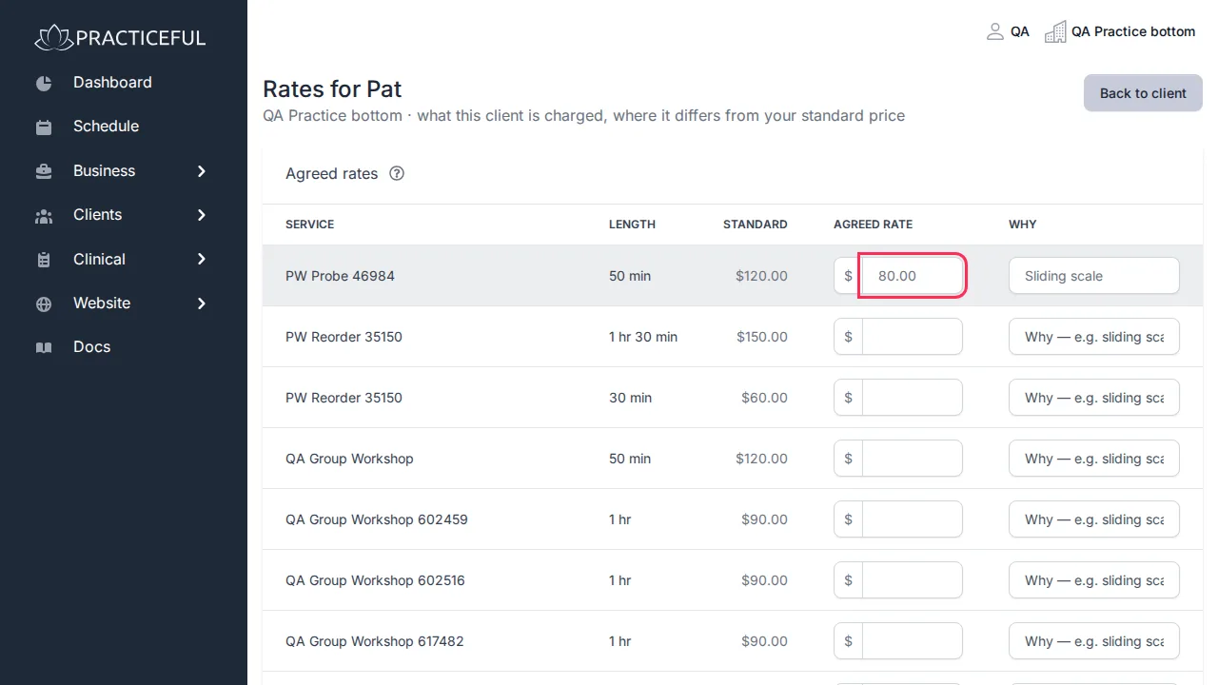Click the QA Group Workshop 602516 service name
This screenshot has width=1218, height=685.
tap(375, 580)
